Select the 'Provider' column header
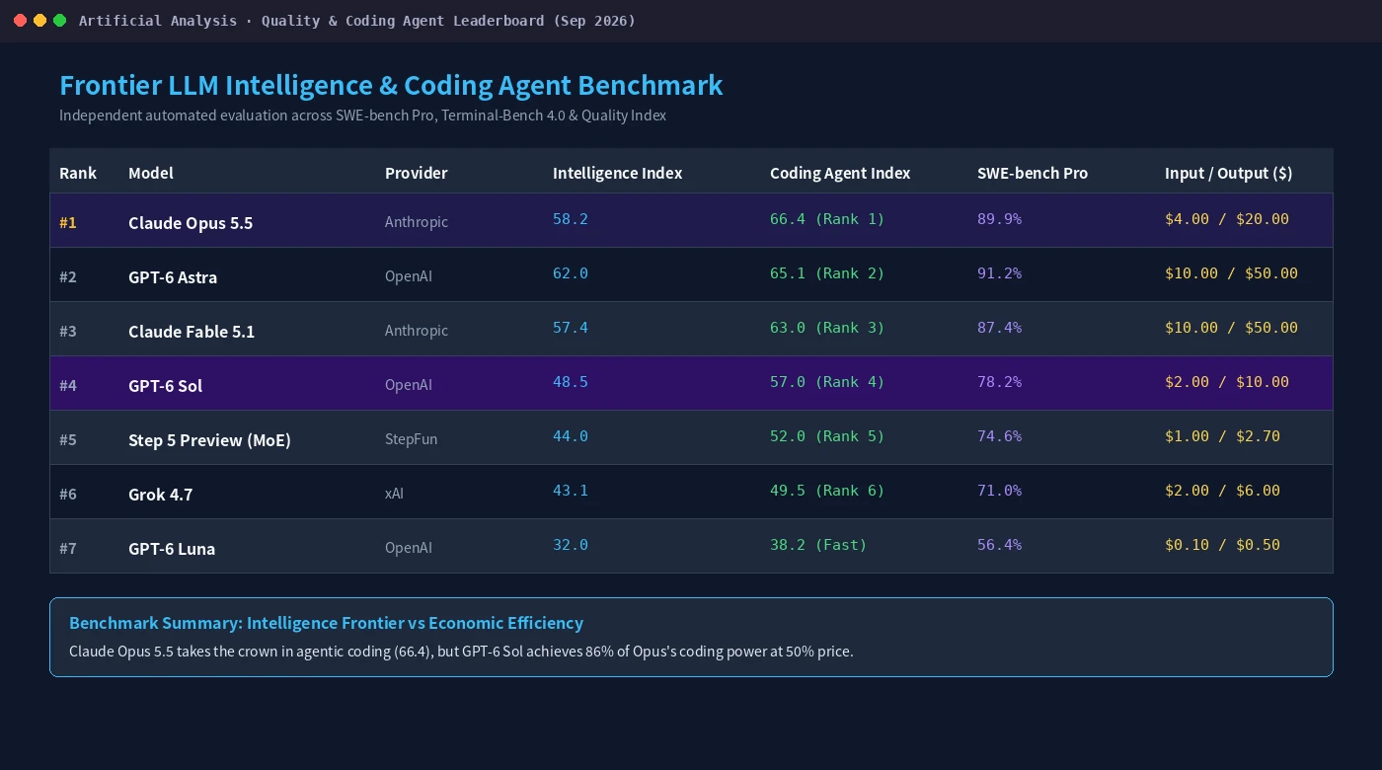1382x770 pixels. click(416, 173)
